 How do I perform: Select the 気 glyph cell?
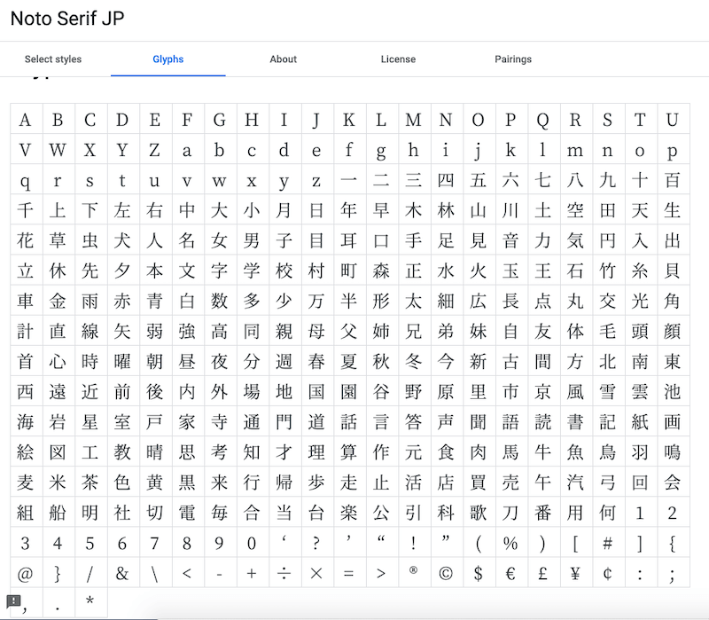pyautogui.click(x=577, y=239)
